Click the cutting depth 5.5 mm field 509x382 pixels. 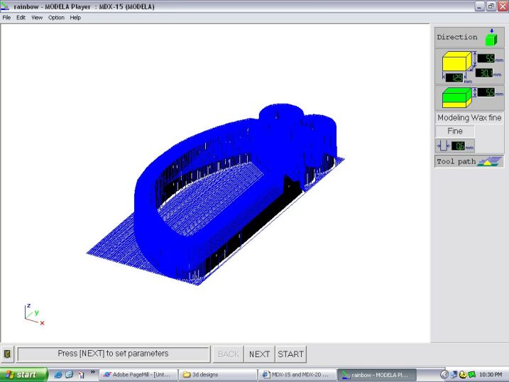486,92
